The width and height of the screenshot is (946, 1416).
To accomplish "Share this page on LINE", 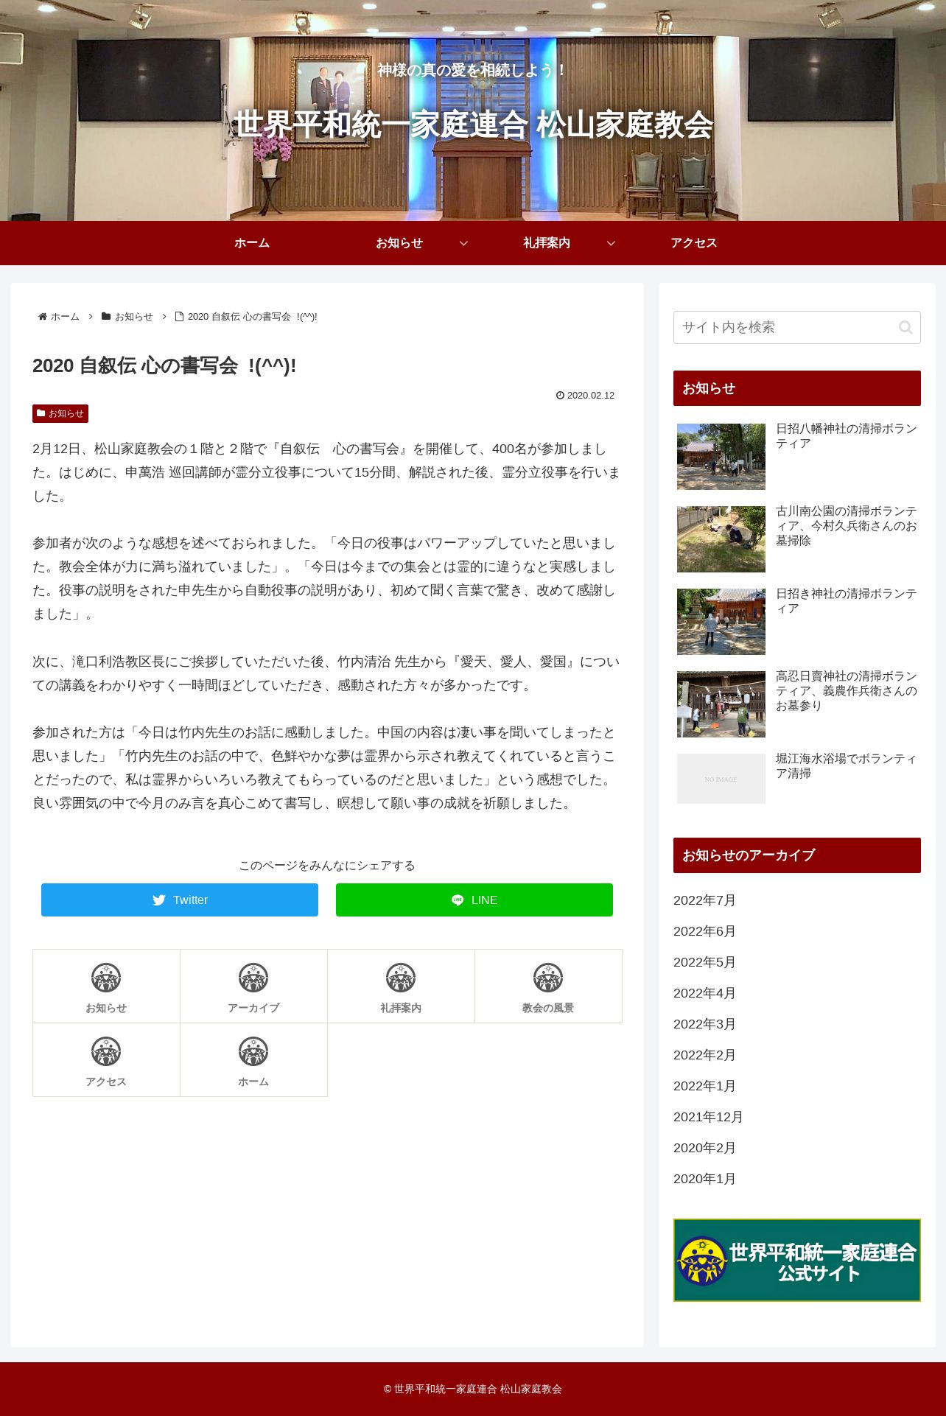I will [474, 900].
